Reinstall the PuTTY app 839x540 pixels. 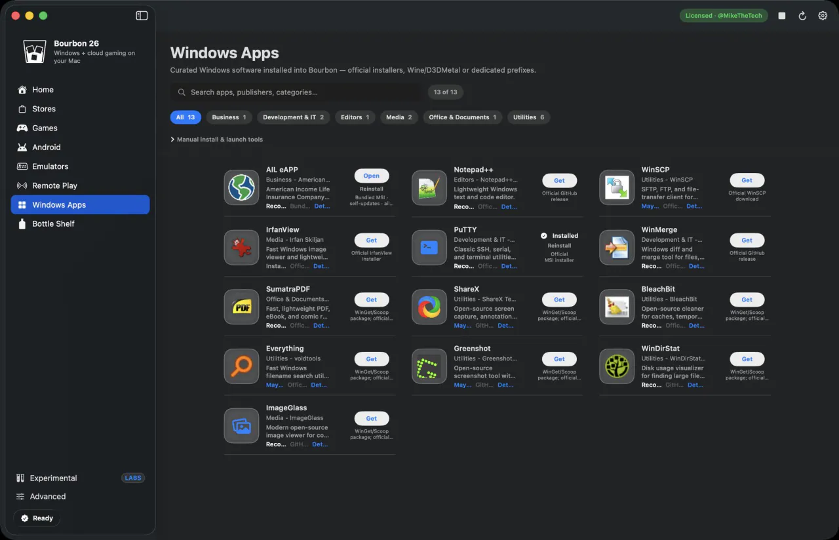pos(559,246)
